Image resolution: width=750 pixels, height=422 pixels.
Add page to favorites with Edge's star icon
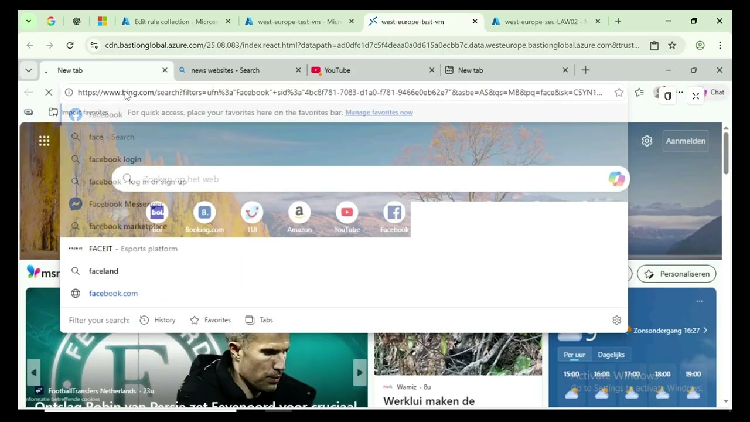pos(619,92)
